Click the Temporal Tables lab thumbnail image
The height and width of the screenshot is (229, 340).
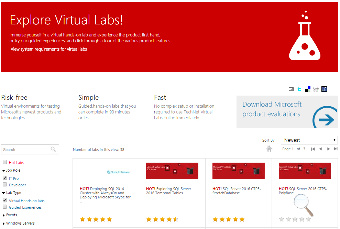tap(172, 171)
